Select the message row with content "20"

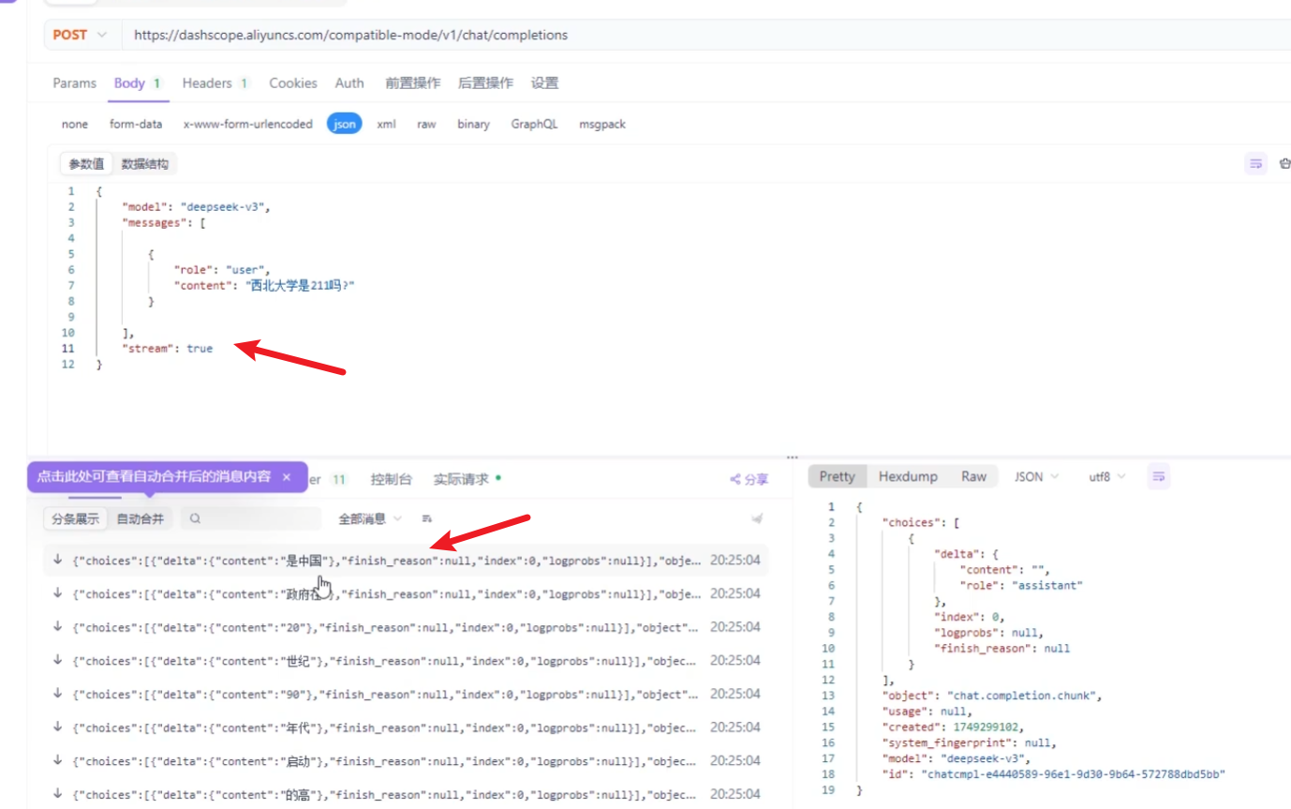(x=406, y=627)
